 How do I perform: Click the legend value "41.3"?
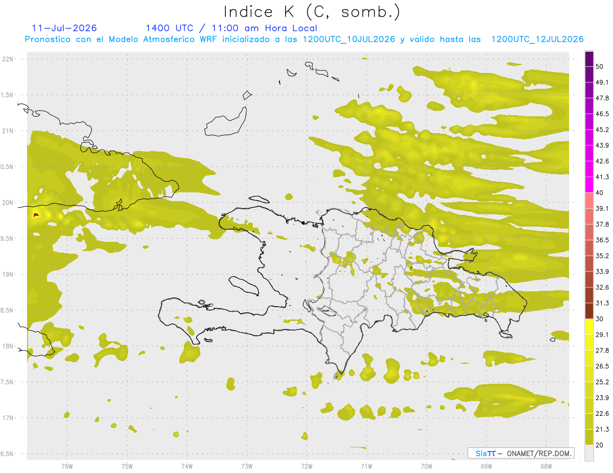(602, 177)
